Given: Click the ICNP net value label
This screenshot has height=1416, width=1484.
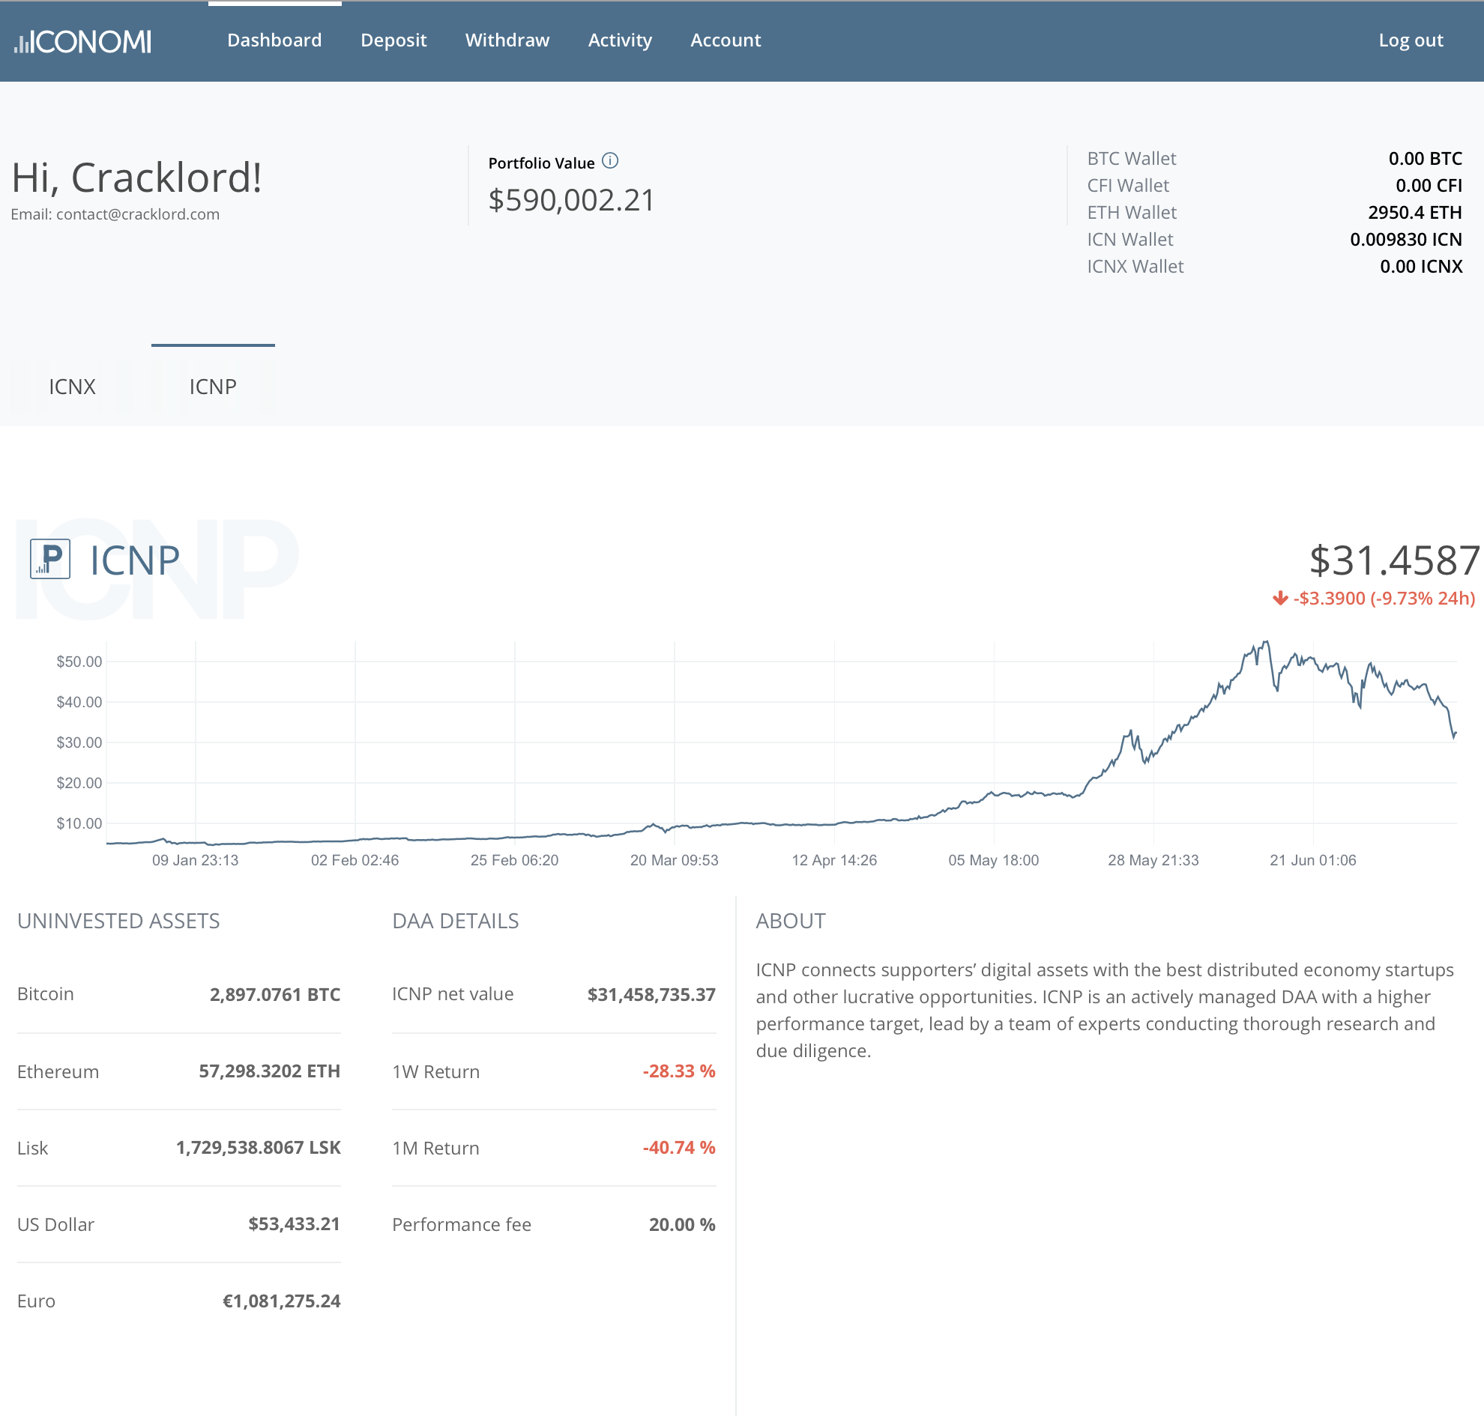Looking at the screenshot, I should [453, 993].
